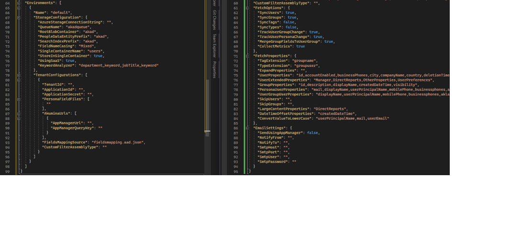Collapse the "FetchOptions" section

coord(246,8)
